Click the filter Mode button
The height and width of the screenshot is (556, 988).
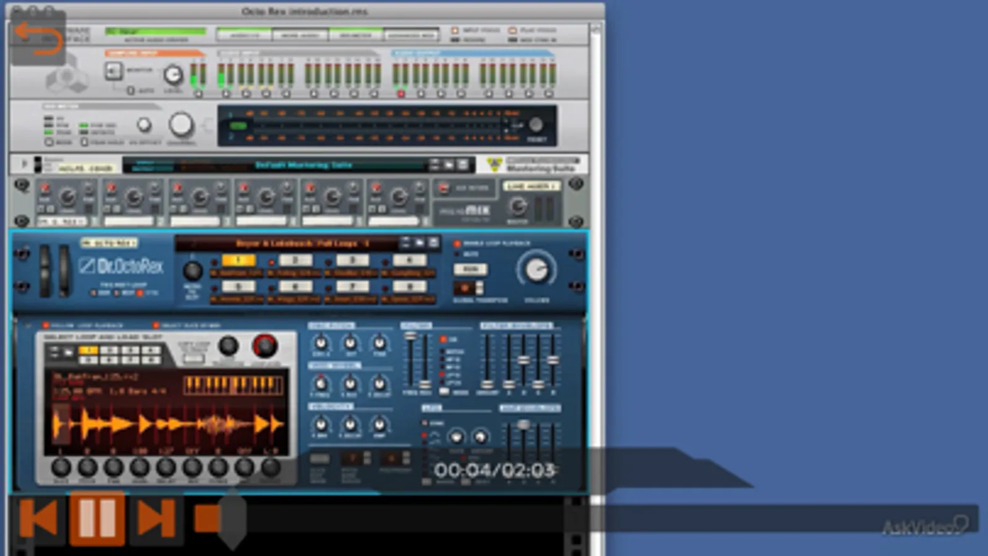point(444,392)
